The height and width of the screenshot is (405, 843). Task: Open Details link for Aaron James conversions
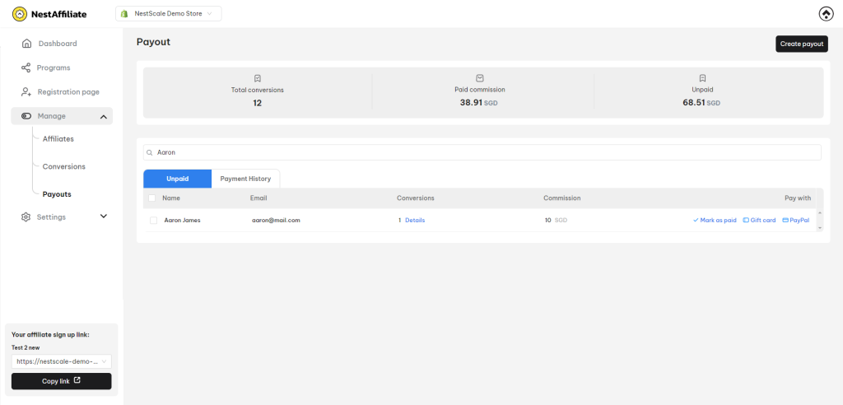pos(415,220)
